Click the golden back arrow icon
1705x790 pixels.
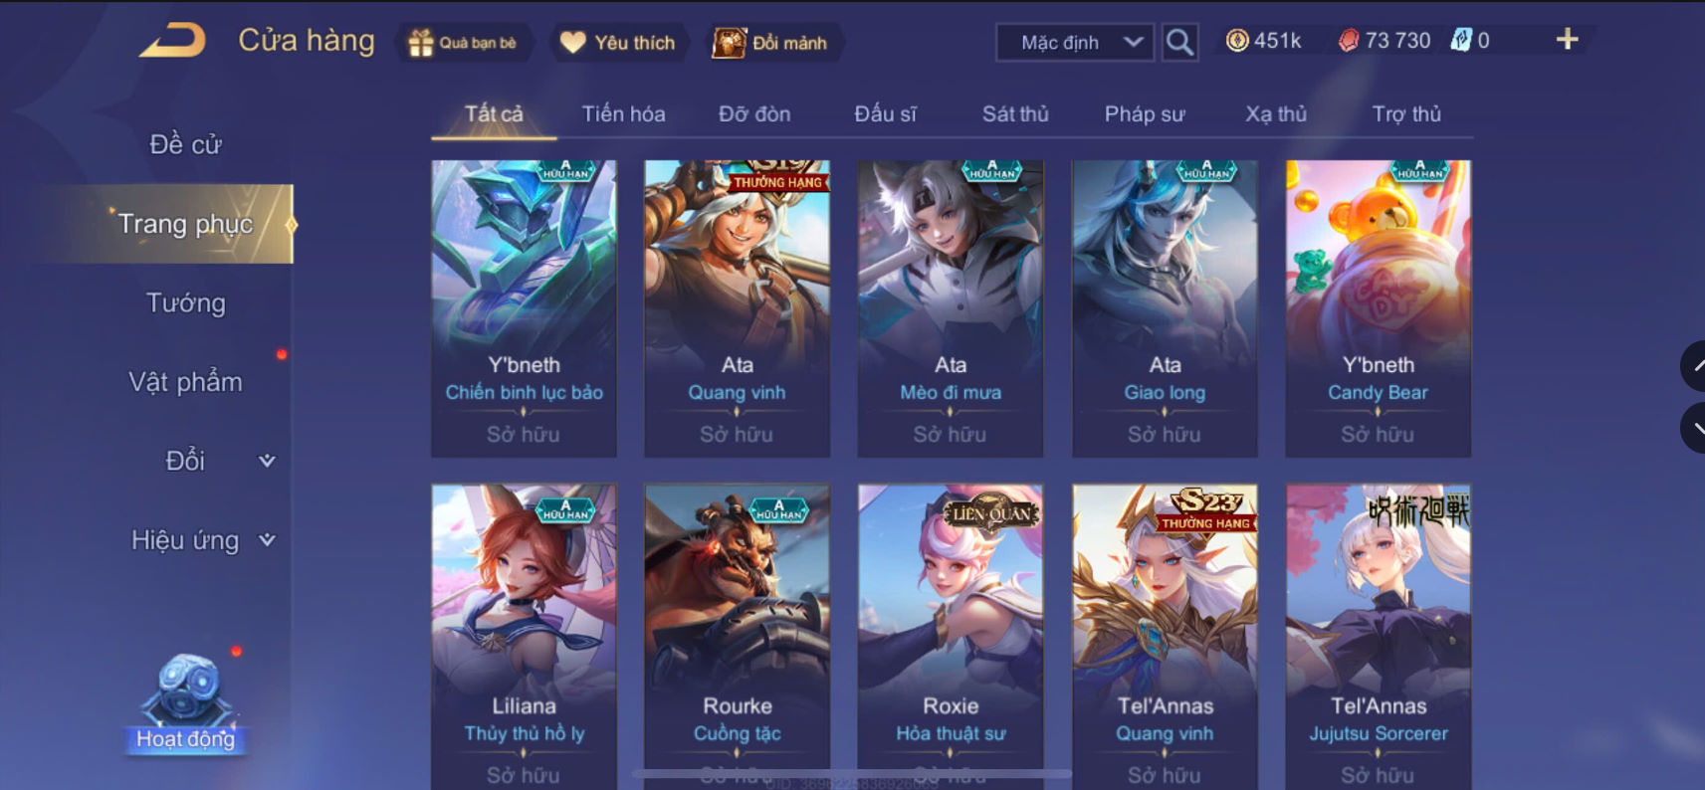tap(174, 41)
